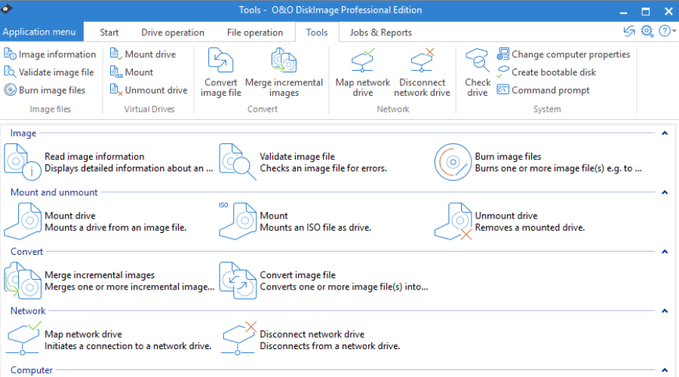Switch to the Drive operation tab

[x=172, y=32]
